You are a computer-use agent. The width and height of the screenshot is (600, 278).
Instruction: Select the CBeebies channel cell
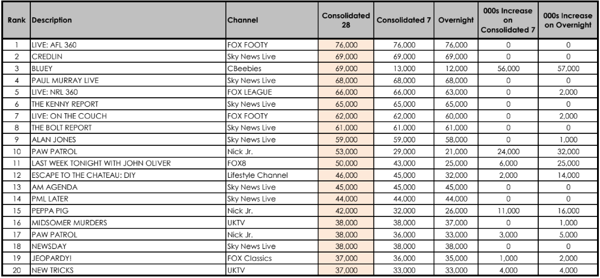point(272,69)
